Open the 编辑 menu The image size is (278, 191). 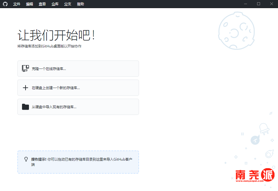(x=30, y=4)
